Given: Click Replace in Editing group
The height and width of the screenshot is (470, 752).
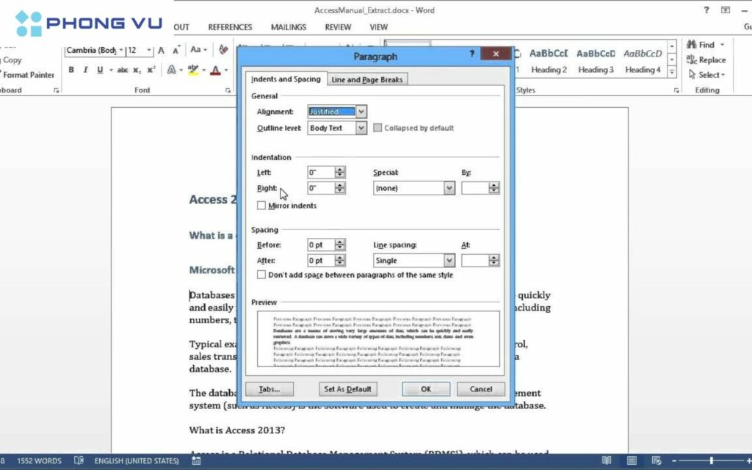Looking at the screenshot, I should click(706, 60).
